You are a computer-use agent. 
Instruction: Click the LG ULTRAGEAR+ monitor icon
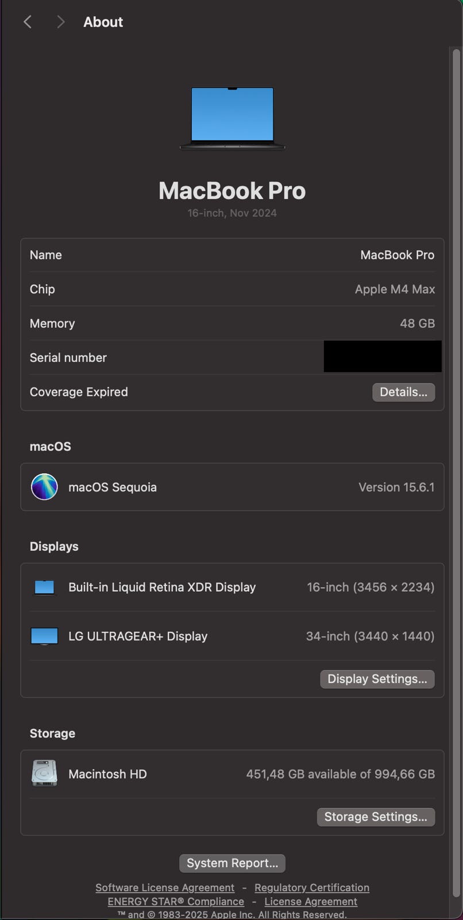pos(44,636)
